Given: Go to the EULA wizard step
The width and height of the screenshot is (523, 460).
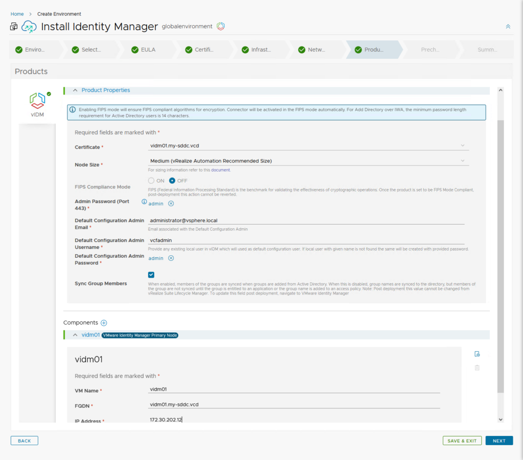Looking at the screenshot, I should click(144, 50).
